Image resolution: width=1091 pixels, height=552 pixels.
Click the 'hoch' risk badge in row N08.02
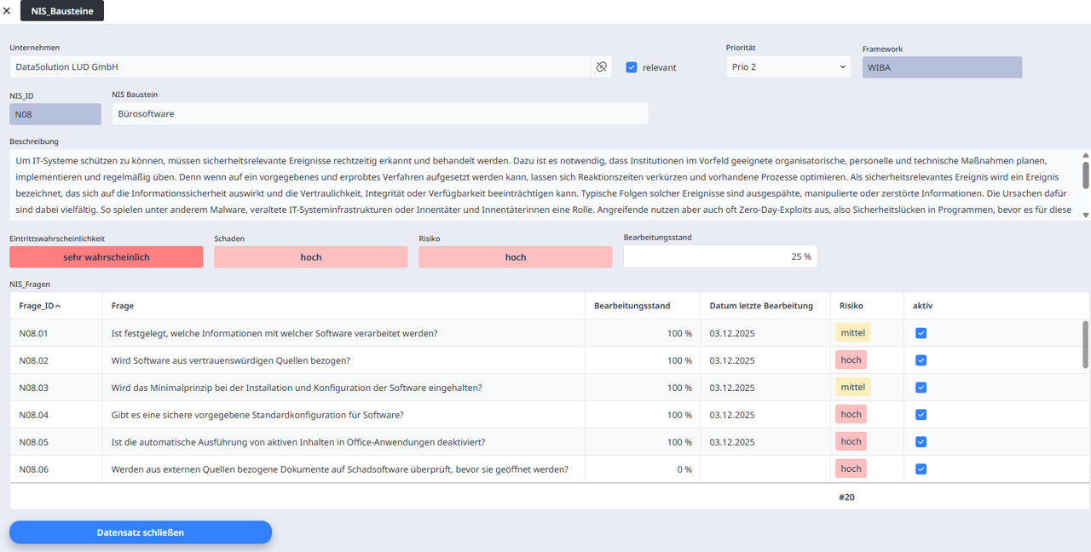coord(851,360)
